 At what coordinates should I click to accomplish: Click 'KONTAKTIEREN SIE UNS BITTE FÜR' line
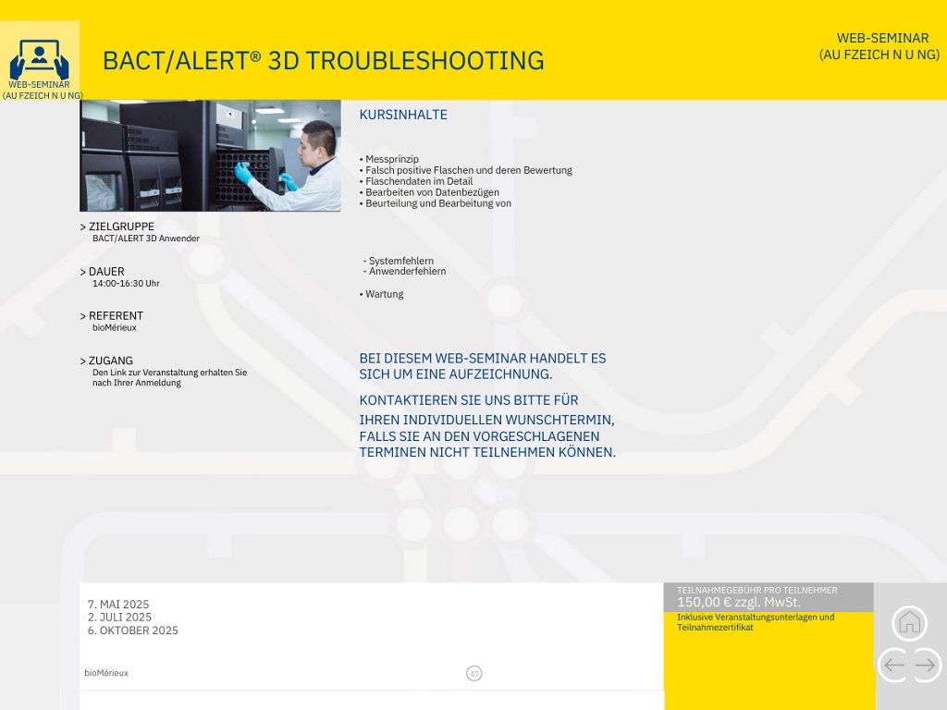point(469,400)
